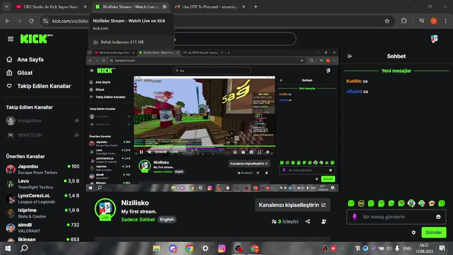Collapse the Sohbet chat panel
The image size is (453, 255).
[x=350, y=56]
